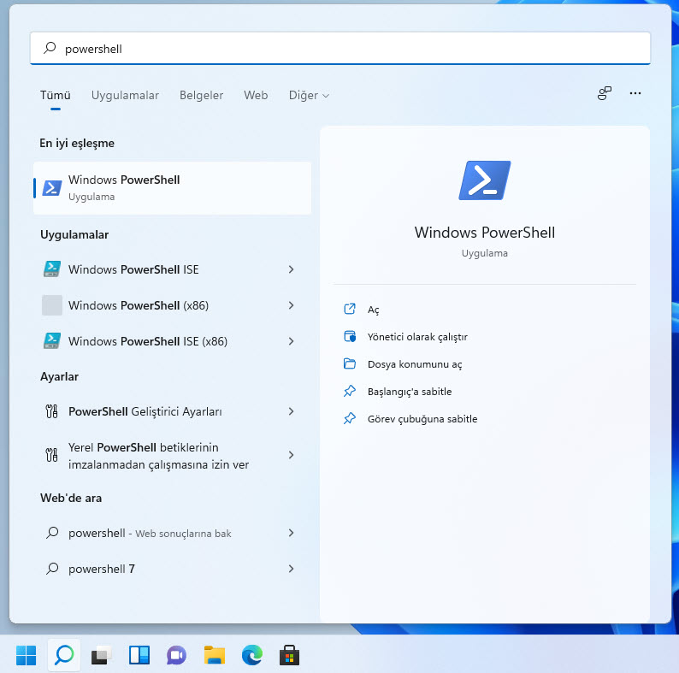Click the Windows PowerShell ISE (x86) app icon
Screen dimensions: 679x673
pyautogui.click(x=52, y=341)
